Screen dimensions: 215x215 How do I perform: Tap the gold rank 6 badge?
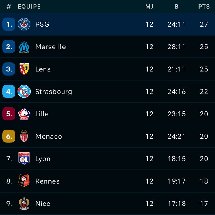coord(9,136)
